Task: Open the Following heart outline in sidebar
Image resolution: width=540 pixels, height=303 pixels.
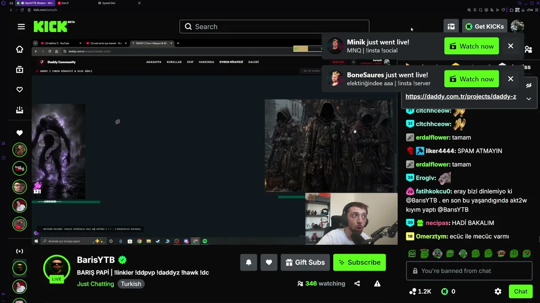Action: coord(19,90)
